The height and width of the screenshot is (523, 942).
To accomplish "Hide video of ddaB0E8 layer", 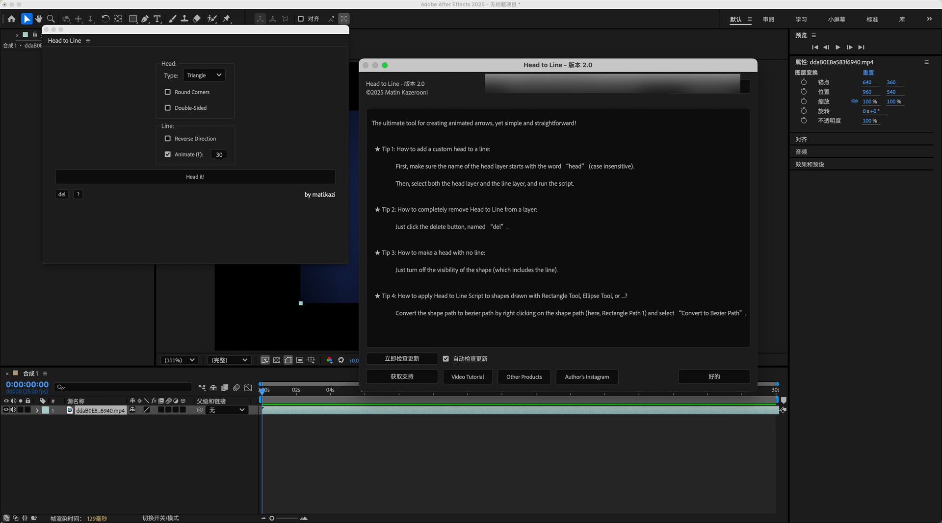I will (6, 410).
